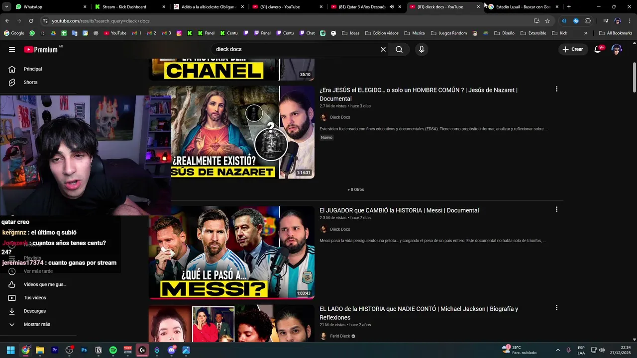Open the Edicion videos bookmark folder
Image resolution: width=637 pixels, height=358 pixels.
tap(382, 33)
